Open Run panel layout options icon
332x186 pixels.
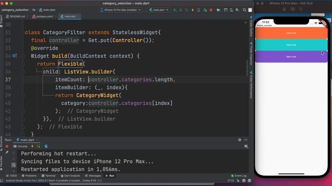tap(246, 146)
